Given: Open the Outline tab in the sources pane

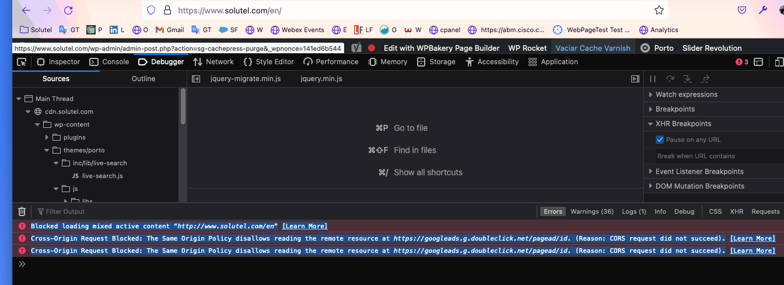Looking at the screenshot, I should pos(143,79).
